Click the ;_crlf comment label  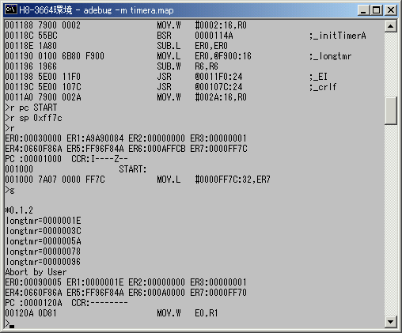click(x=323, y=87)
